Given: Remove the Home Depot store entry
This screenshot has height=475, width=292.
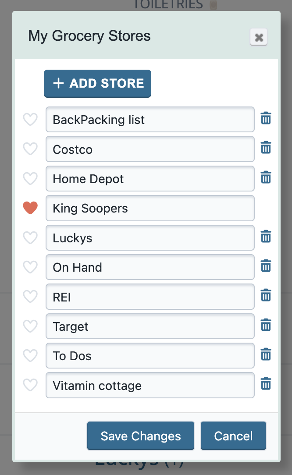Looking at the screenshot, I should 266,177.
